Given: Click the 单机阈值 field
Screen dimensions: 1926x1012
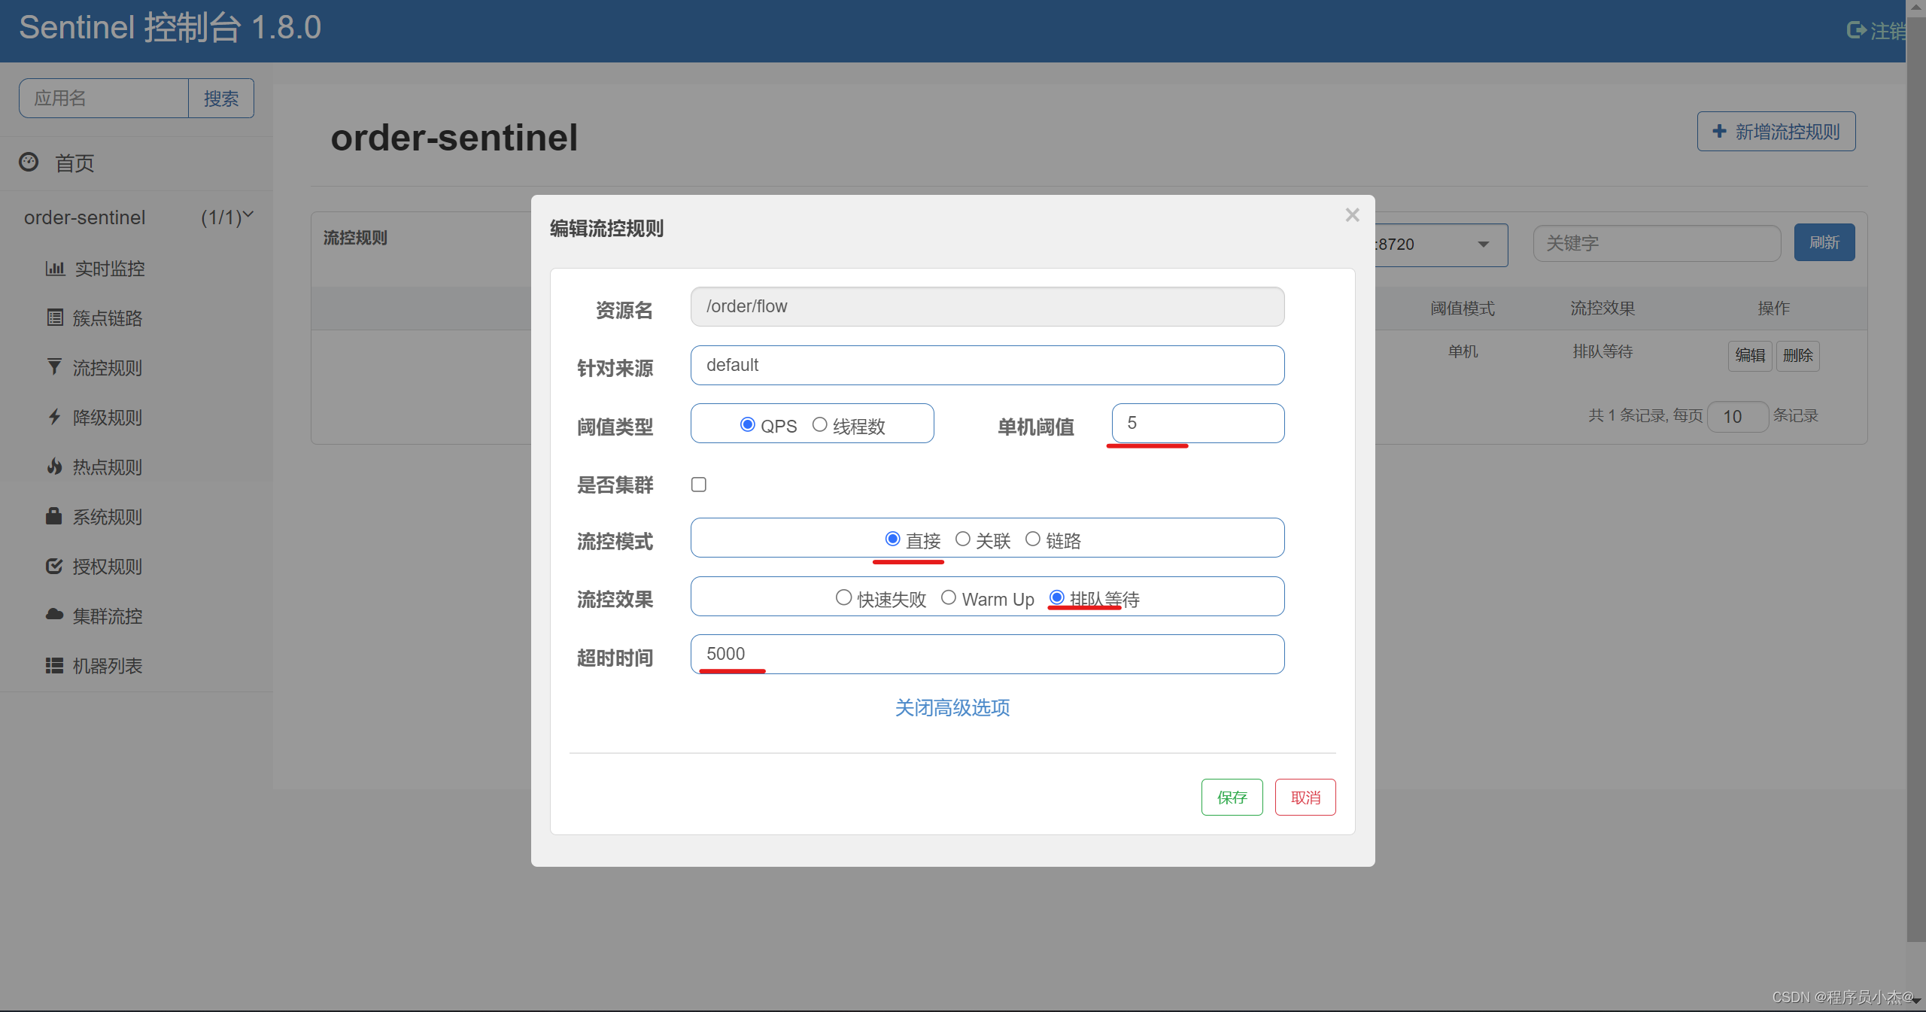Looking at the screenshot, I should point(1198,423).
